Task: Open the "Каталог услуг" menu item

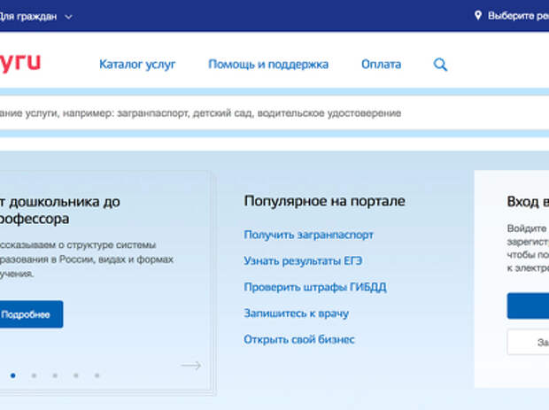Action: click(x=137, y=65)
